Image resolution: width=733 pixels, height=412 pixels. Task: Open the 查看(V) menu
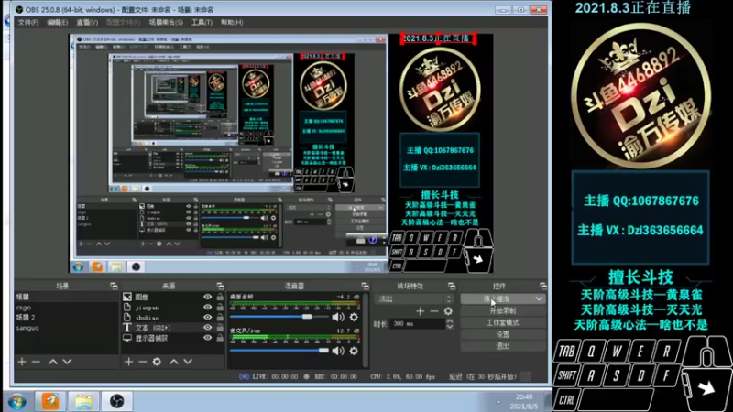(87, 22)
